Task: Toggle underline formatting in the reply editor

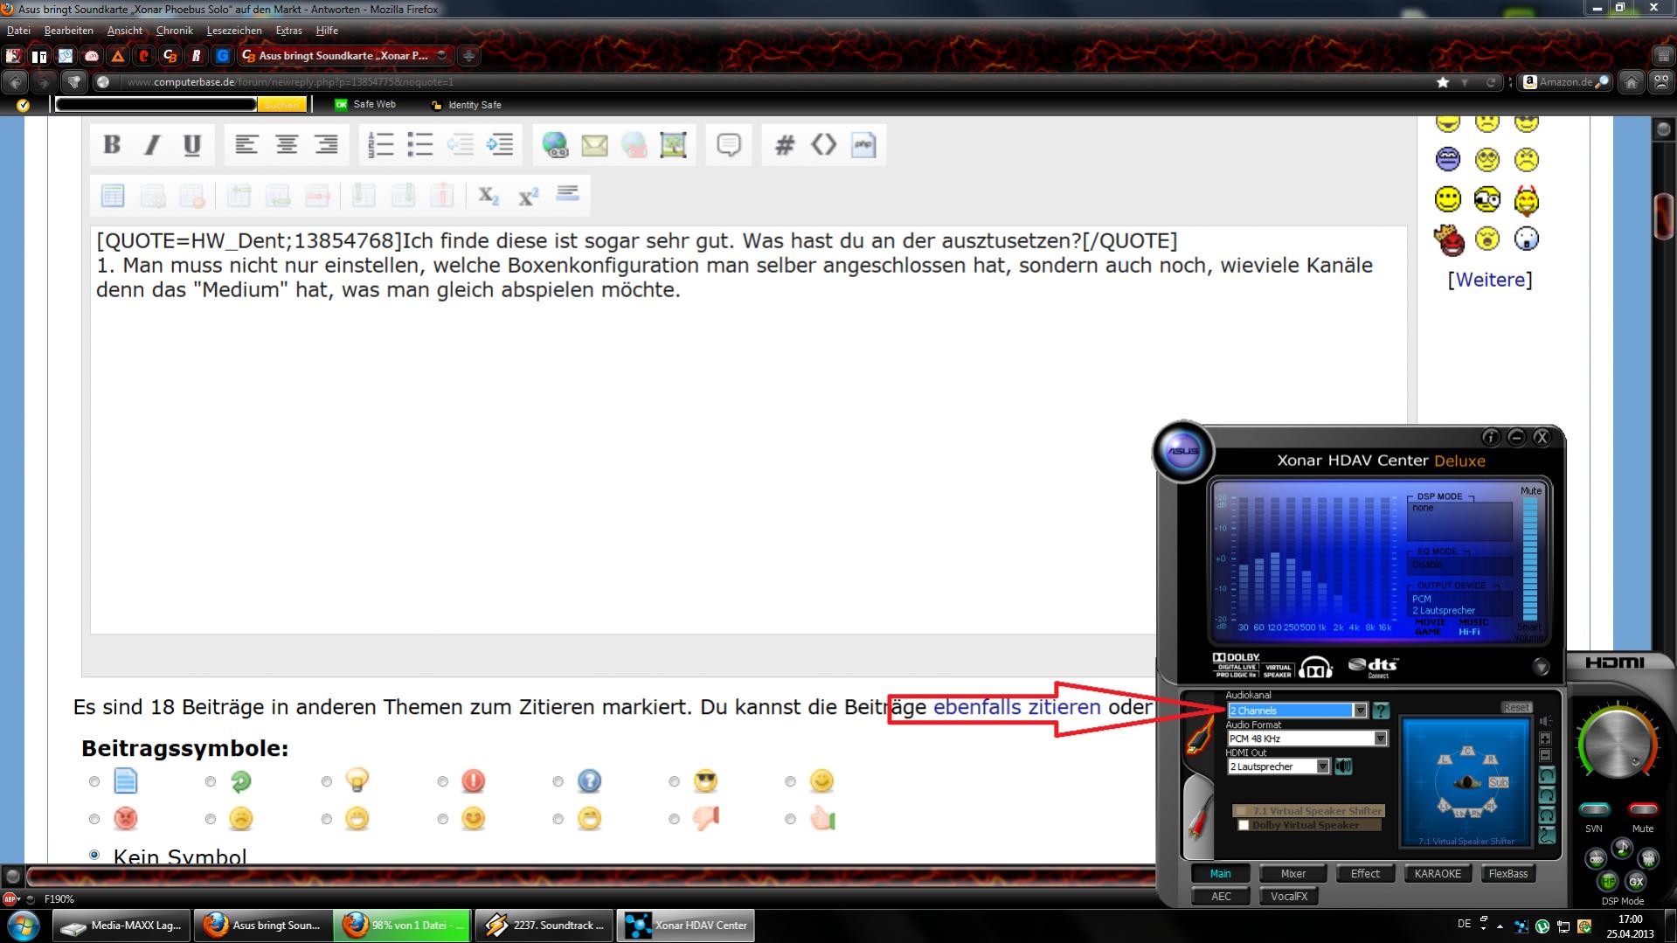Action: point(192,144)
